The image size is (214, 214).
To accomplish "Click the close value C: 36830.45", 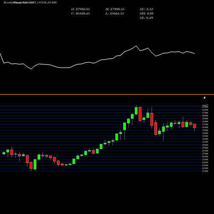I will click(80, 13).
